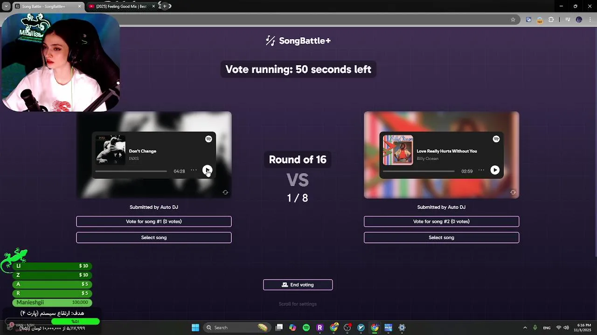Click the Scroll for settings text
Image resolution: width=597 pixels, height=335 pixels.
pyautogui.click(x=298, y=304)
